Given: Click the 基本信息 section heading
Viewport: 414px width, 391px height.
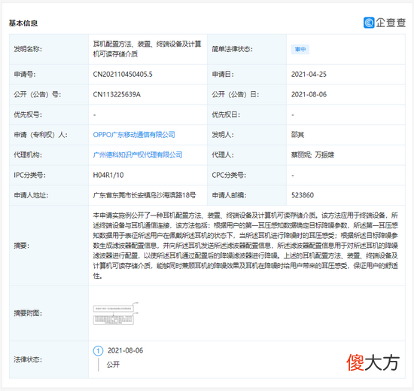Looking at the screenshot, I should (x=23, y=23).
